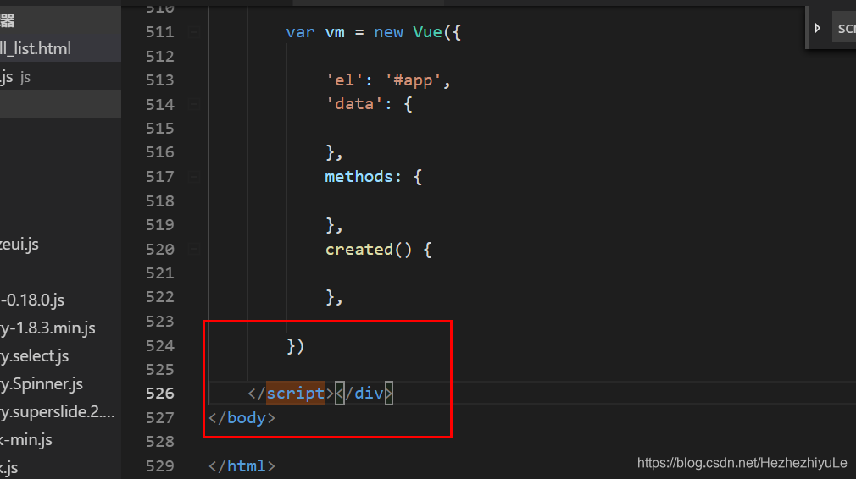Screen dimensions: 856x479
Task: Collapse the fold marker on line 511
Action: coord(194,33)
